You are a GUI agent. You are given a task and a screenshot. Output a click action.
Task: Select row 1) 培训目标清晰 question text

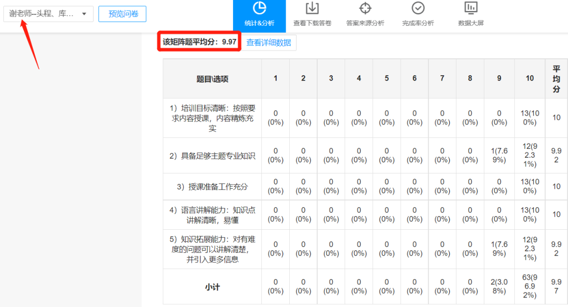(x=212, y=118)
